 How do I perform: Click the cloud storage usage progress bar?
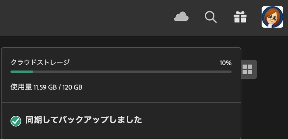coord(121,72)
